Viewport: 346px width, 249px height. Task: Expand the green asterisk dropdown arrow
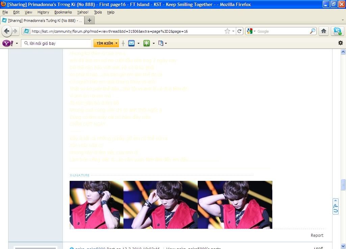(x=154, y=44)
